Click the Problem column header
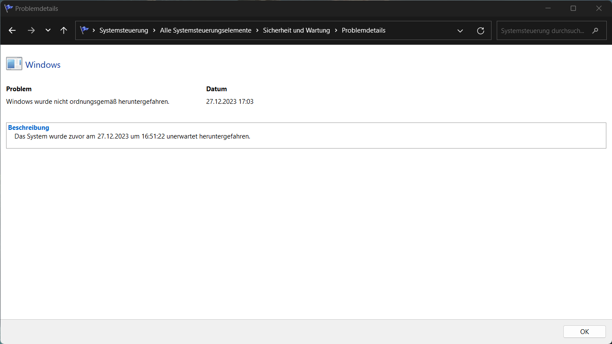The image size is (612, 344). pos(19,89)
